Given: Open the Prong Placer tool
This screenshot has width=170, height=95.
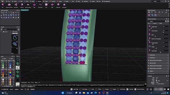Looking at the screenshot, I should tap(40, 5).
